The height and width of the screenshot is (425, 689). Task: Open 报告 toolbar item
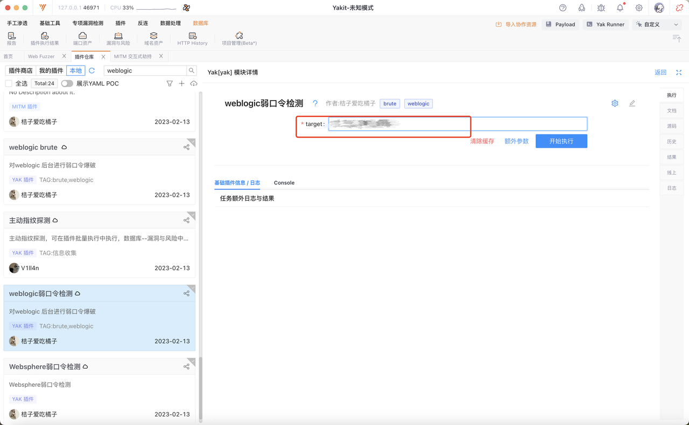(12, 39)
